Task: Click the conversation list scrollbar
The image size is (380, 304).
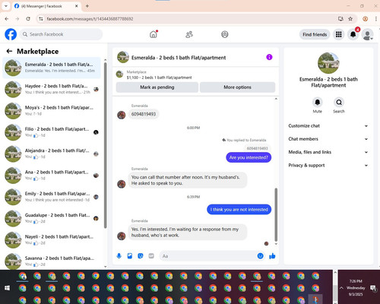Action: (x=106, y=145)
